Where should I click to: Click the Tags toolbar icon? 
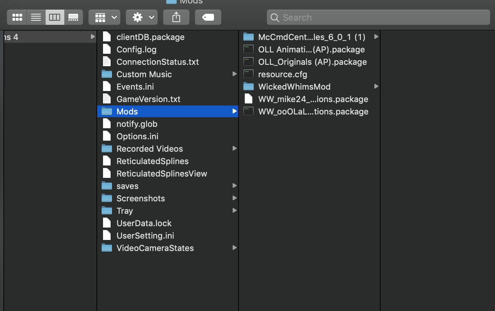coord(208,17)
